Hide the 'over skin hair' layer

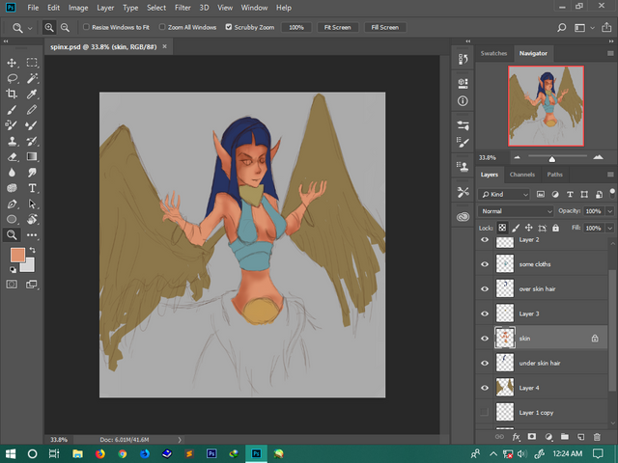click(485, 289)
